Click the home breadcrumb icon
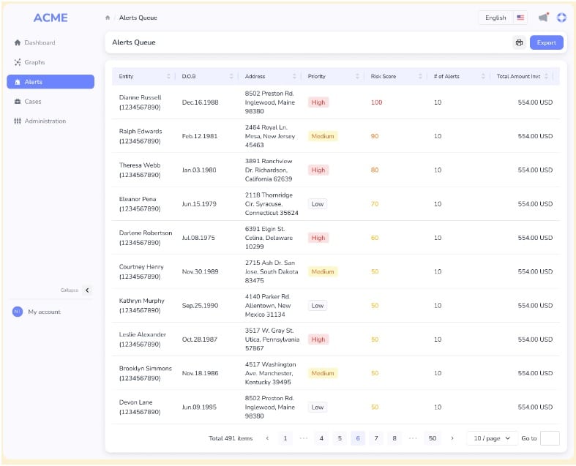 pyautogui.click(x=108, y=18)
